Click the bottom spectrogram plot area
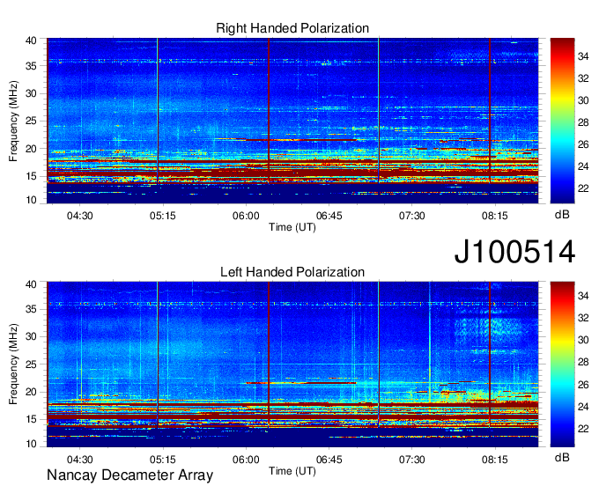 pyautogui.click(x=292, y=364)
